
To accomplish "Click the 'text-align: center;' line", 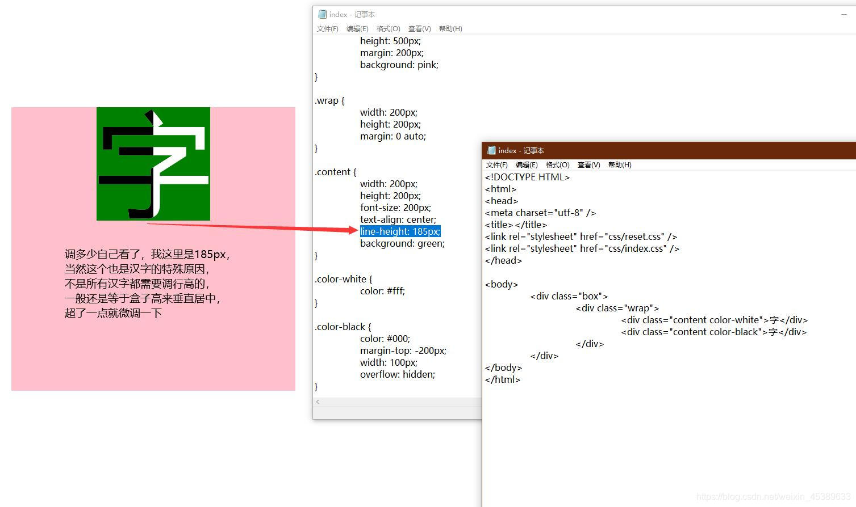I will point(398,219).
